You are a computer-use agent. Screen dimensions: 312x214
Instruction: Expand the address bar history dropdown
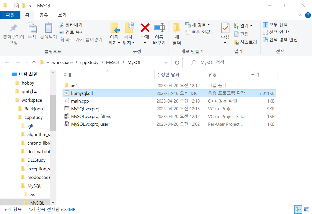[166, 63]
